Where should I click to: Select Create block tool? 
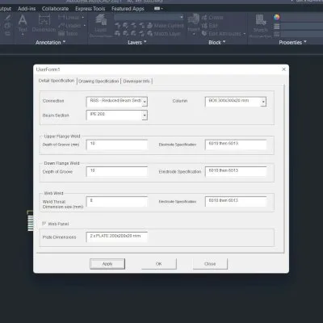212,18
